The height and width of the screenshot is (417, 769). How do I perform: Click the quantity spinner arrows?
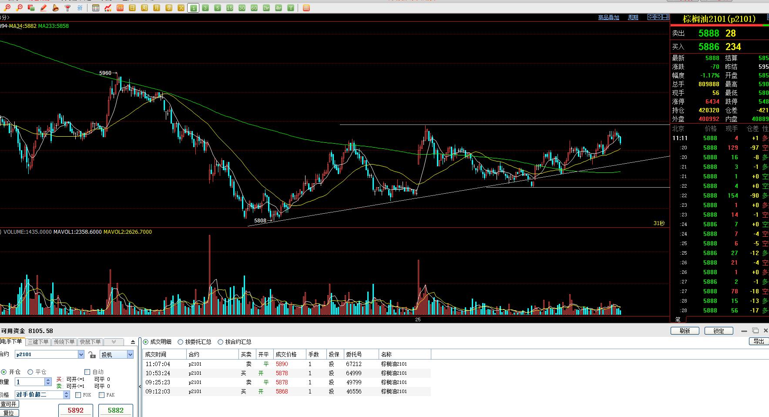click(x=48, y=382)
